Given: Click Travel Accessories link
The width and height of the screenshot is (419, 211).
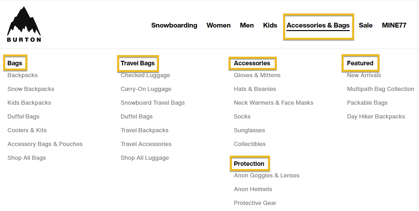Looking at the screenshot, I should point(146,144).
